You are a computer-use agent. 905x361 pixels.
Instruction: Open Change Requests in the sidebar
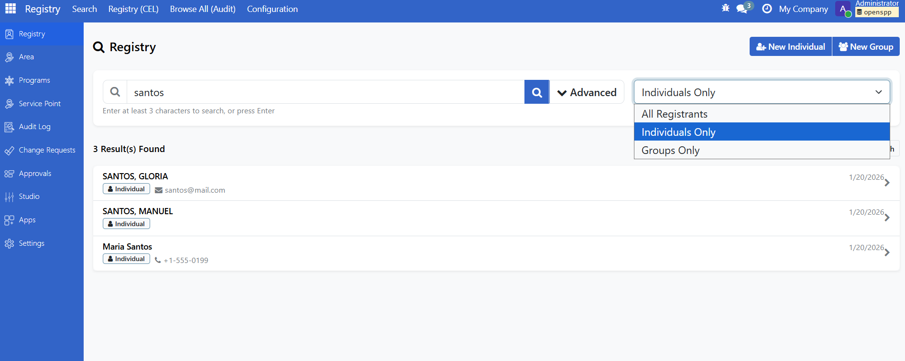[42, 150]
